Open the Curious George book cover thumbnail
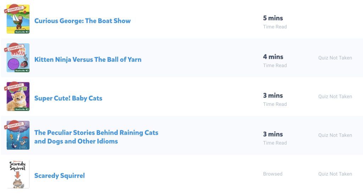The image size is (363, 196). 18,19
